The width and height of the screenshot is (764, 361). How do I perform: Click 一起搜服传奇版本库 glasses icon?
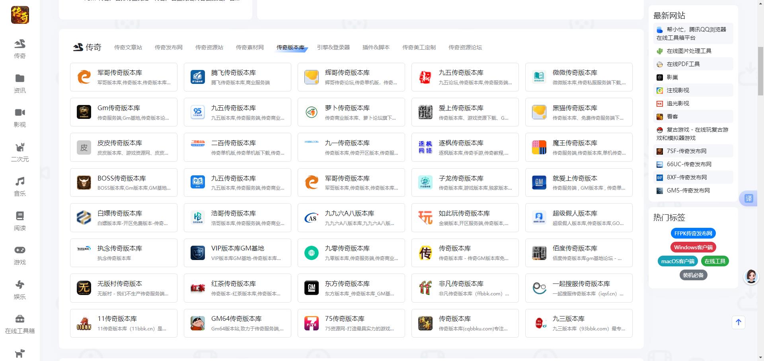click(x=539, y=288)
